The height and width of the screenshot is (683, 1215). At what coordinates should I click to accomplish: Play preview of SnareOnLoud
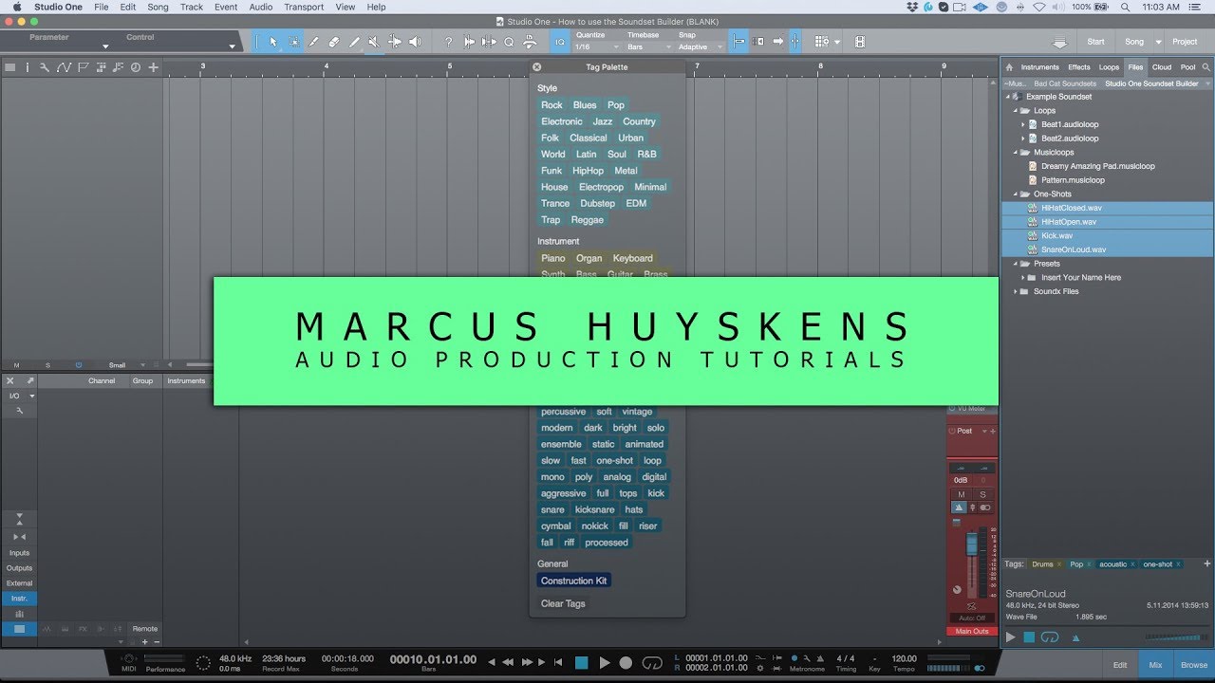pyautogui.click(x=1010, y=637)
